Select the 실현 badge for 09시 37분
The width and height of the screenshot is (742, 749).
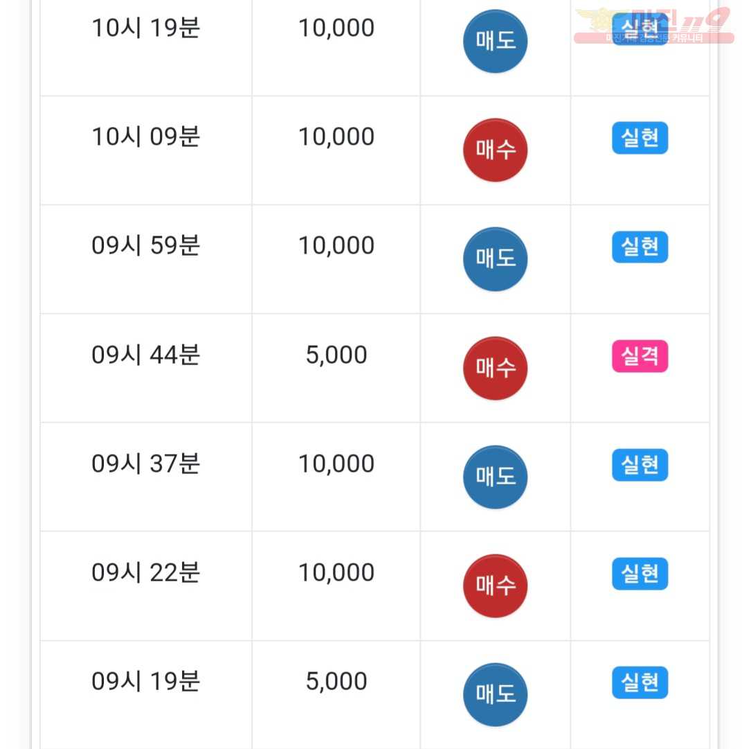pos(640,465)
